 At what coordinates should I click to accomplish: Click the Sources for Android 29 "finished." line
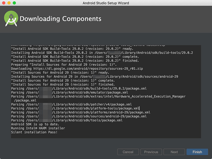pyautogui.click(x=63, y=85)
